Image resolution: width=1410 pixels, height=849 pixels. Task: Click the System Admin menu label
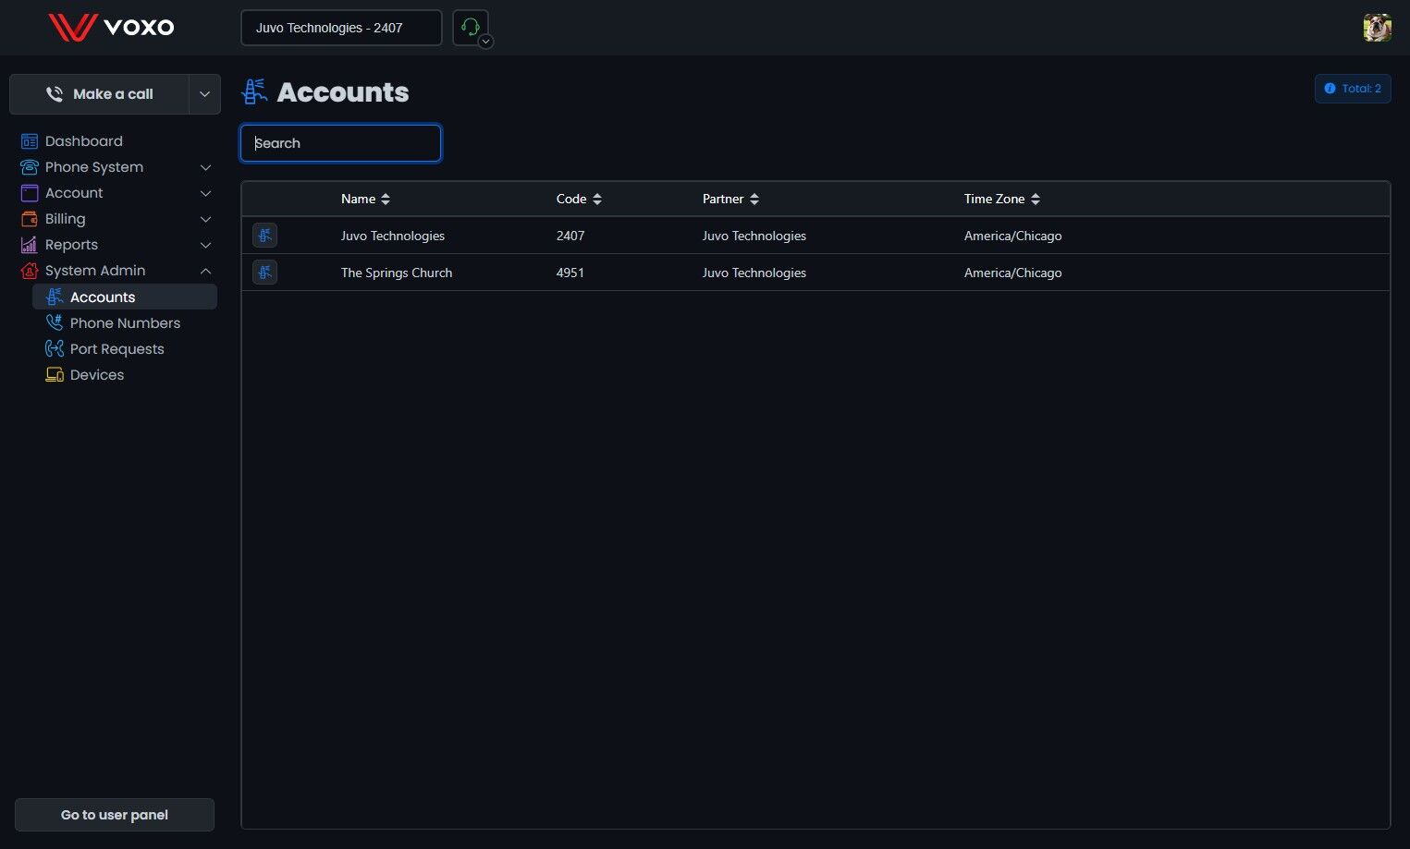pos(95,271)
